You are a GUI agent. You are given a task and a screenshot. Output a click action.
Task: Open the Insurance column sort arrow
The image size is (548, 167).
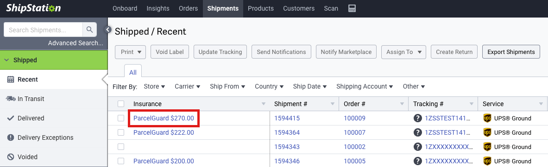264,104
